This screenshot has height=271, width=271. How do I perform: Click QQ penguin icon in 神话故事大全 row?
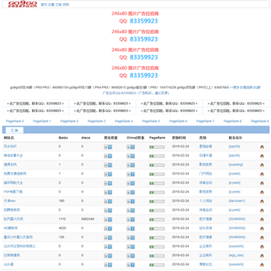(262, 156)
